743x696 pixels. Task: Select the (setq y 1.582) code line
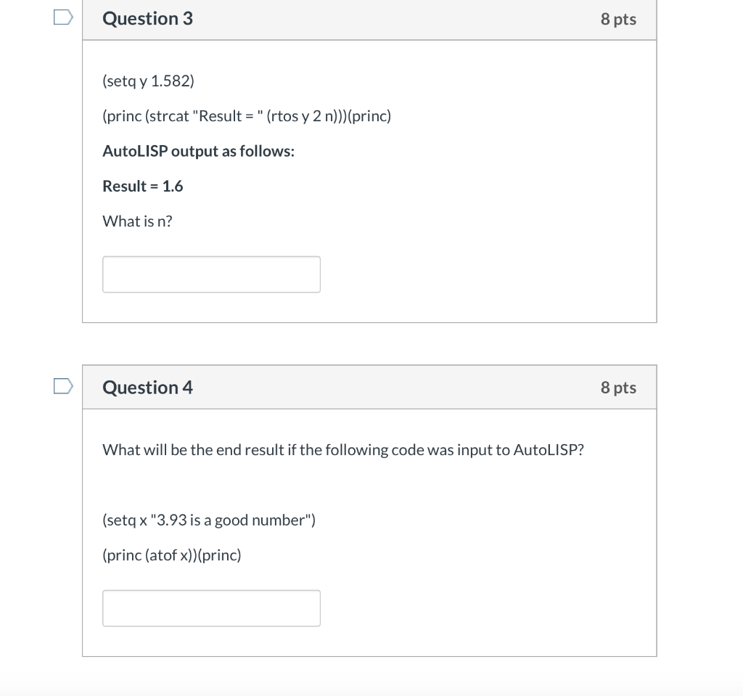coord(149,81)
